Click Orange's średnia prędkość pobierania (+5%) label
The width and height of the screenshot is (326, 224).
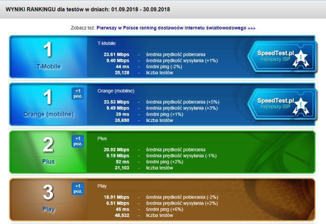coord(183,102)
